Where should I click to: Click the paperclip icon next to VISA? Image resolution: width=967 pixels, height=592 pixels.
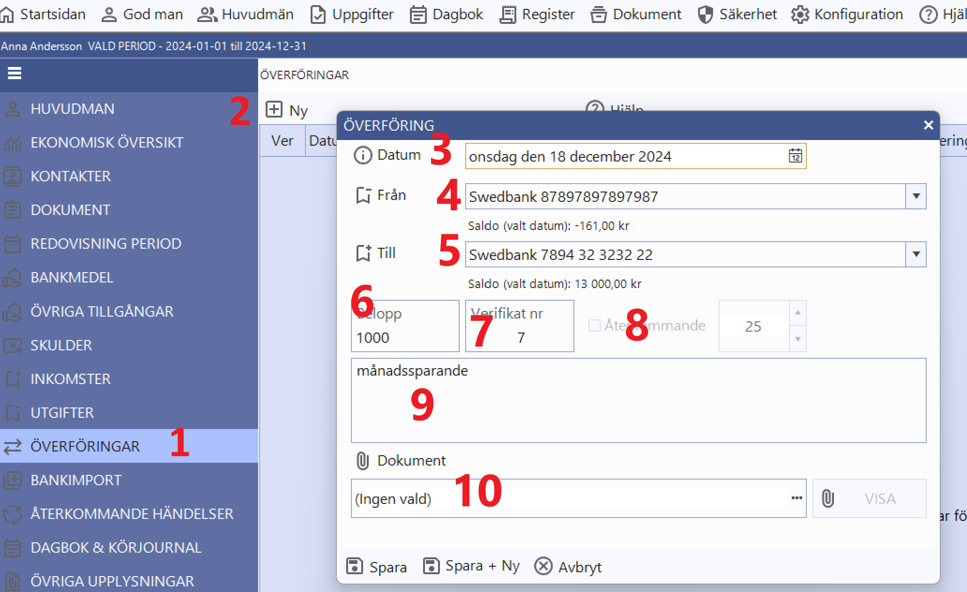click(x=828, y=498)
